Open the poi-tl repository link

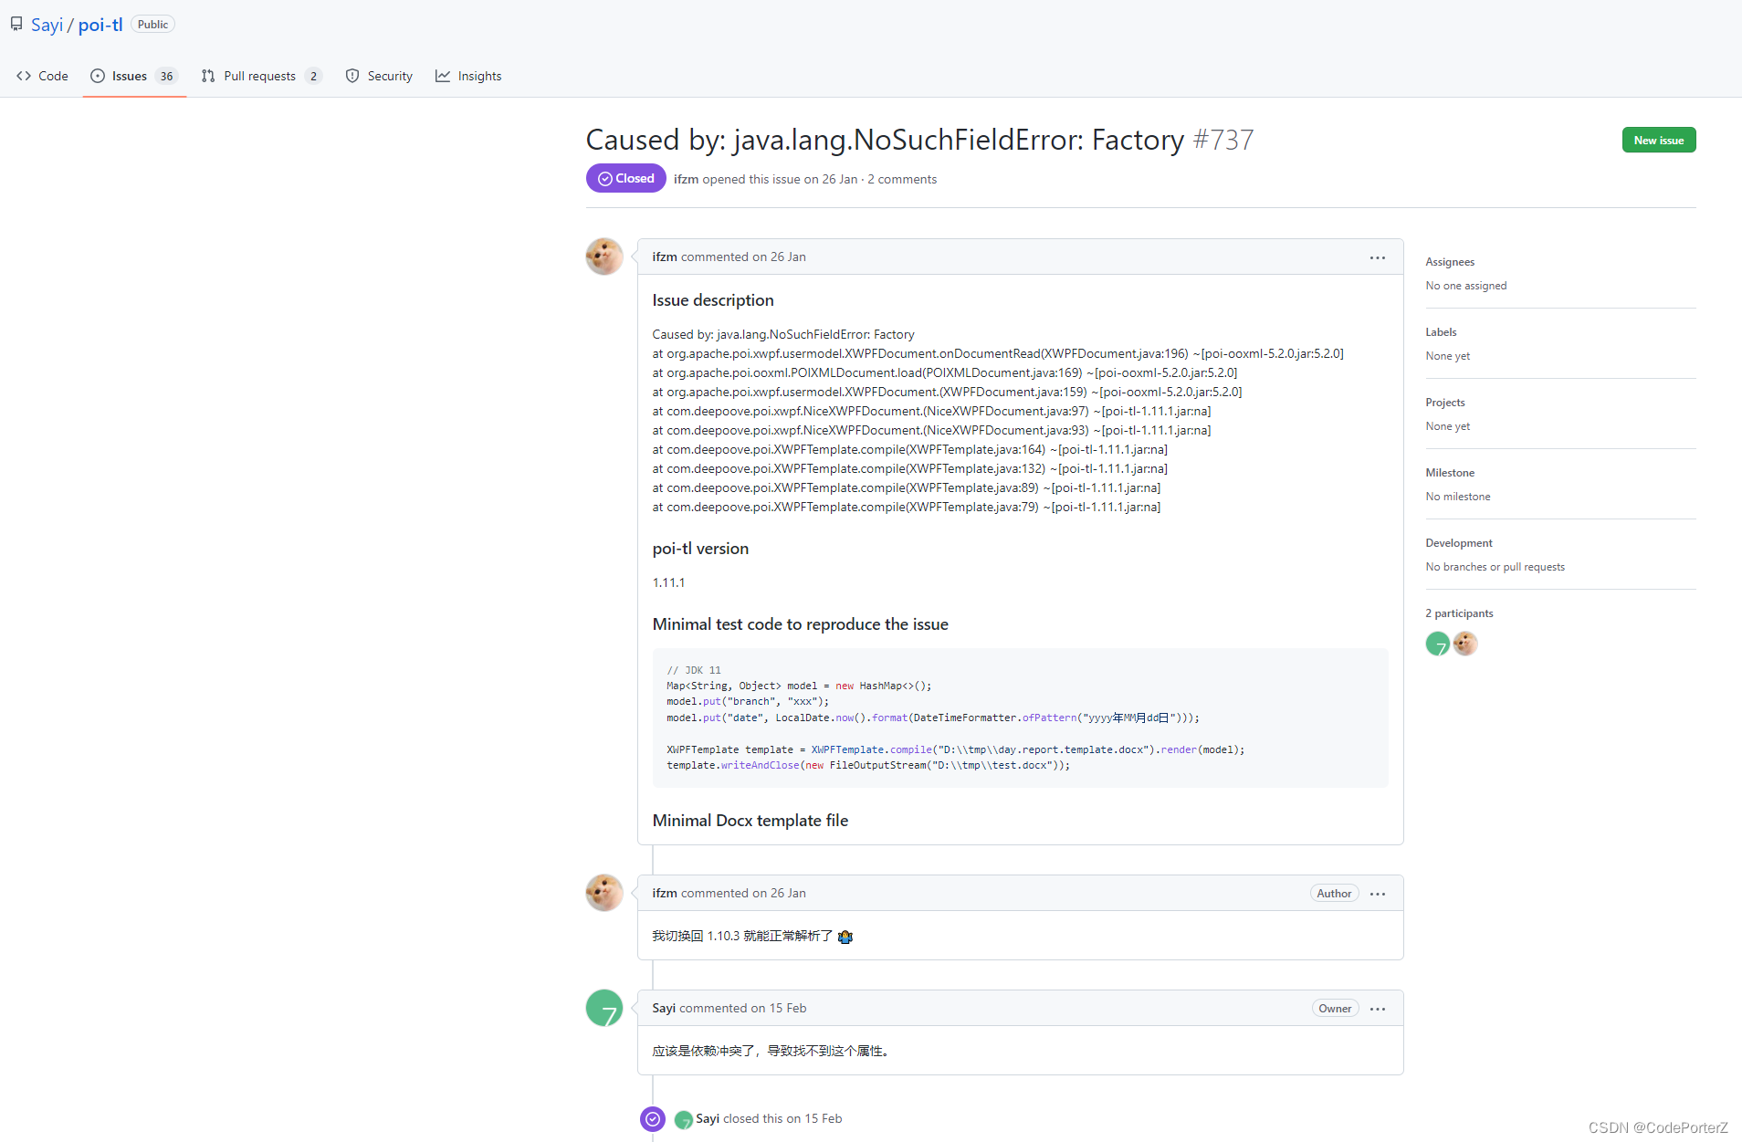100,24
